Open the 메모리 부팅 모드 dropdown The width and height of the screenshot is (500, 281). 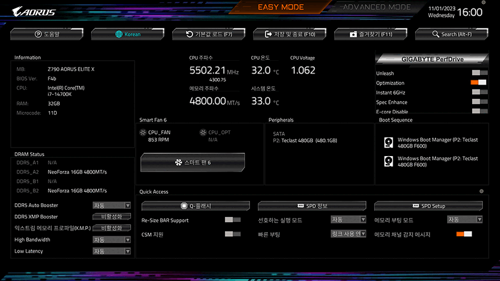click(x=465, y=220)
